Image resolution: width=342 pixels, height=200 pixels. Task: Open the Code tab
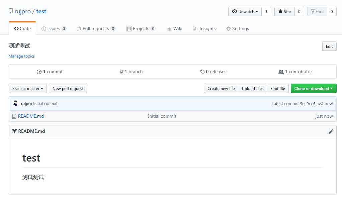click(x=22, y=28)
